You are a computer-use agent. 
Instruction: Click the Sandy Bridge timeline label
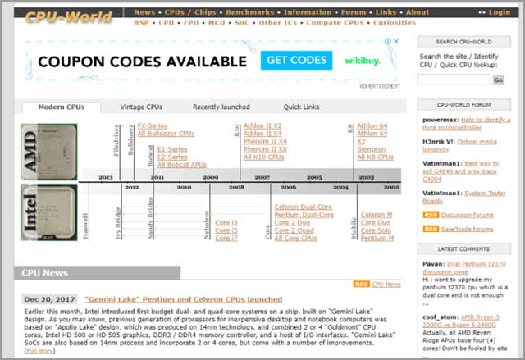pos(150,218)
